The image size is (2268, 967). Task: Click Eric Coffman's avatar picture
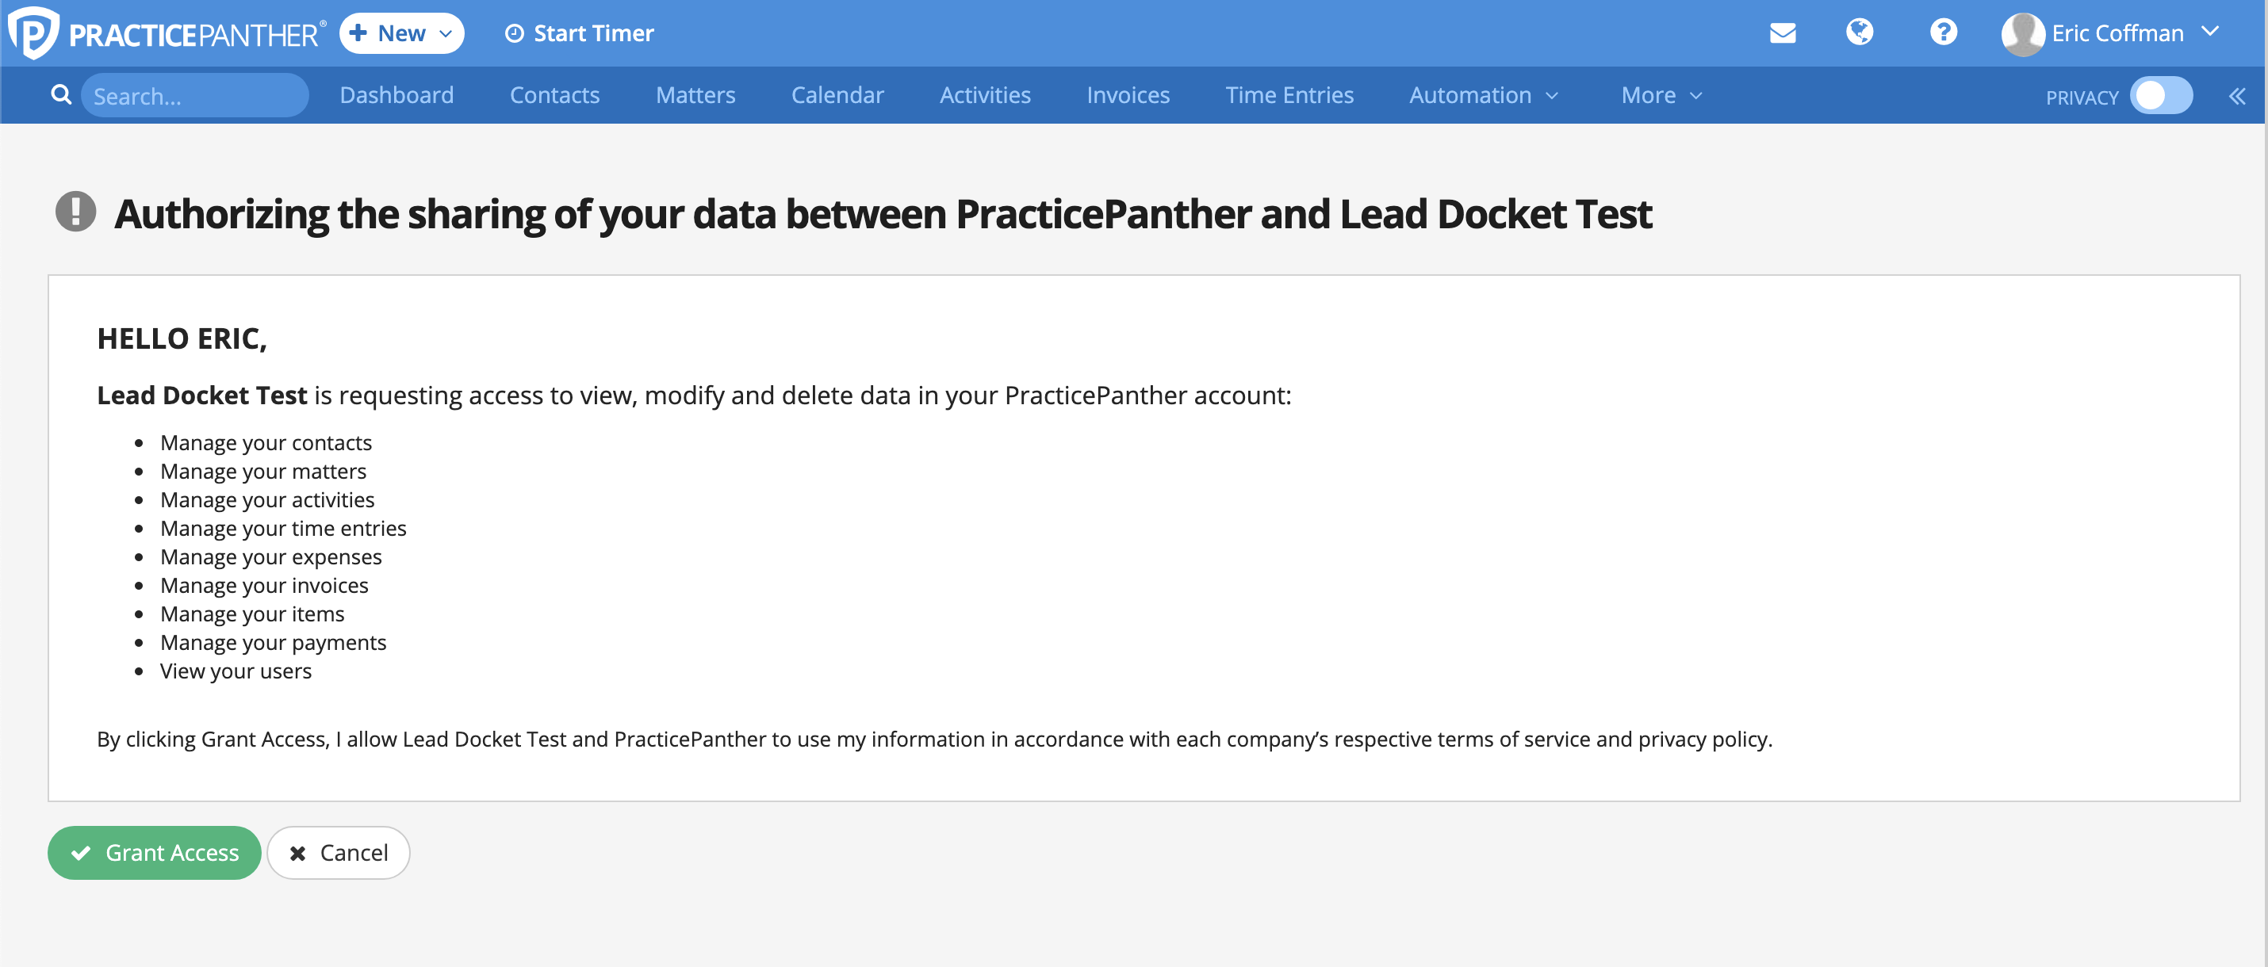pyautogui.click(x=2022, y=33)
